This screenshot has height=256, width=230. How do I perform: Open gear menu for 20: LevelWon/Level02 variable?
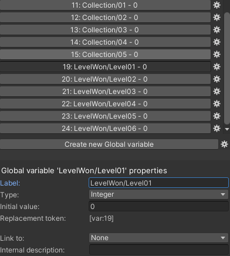(217, 79)
